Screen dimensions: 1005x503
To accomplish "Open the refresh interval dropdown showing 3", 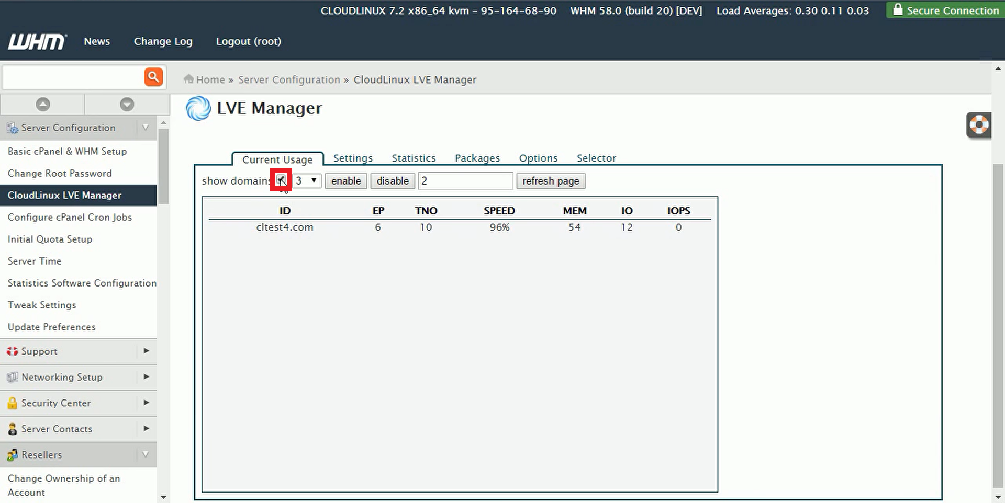I will tap(307, 181).
